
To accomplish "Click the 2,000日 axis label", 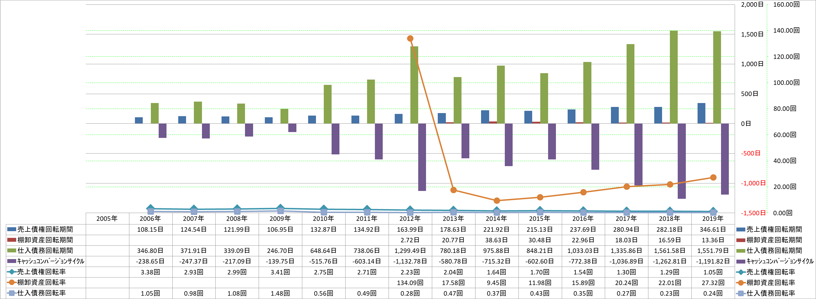I will point(752,4).
